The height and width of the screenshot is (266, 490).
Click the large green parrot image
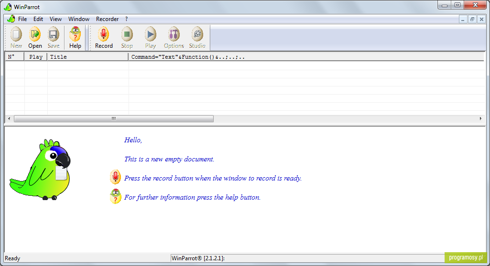pos(41,170)
